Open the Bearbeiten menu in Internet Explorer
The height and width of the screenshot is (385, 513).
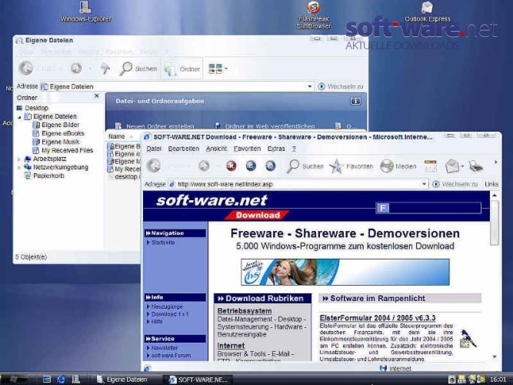[x=184, y=149]
